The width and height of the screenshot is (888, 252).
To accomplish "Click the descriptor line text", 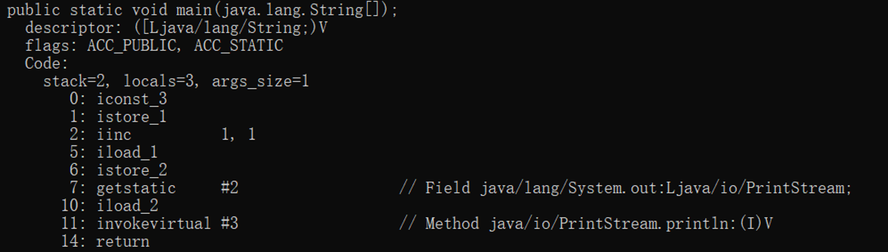I will pyautogui.click(x=176, y=28).
